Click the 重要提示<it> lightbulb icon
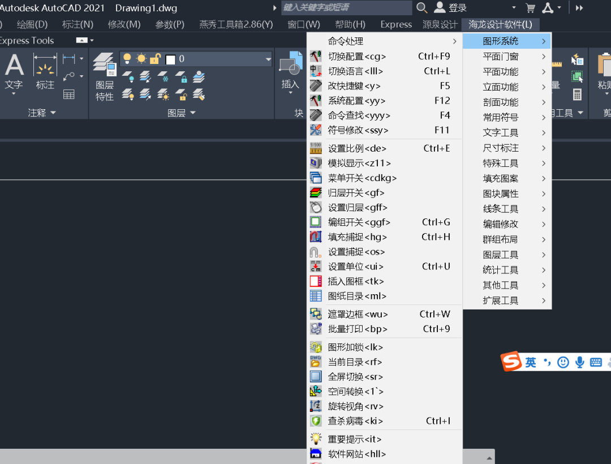Viewport: 611px width, 464px height. [x=316, y=439]
